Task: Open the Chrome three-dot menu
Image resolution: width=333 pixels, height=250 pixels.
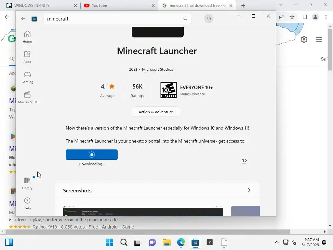Action: pyautogui.click(x=326, y=17)
